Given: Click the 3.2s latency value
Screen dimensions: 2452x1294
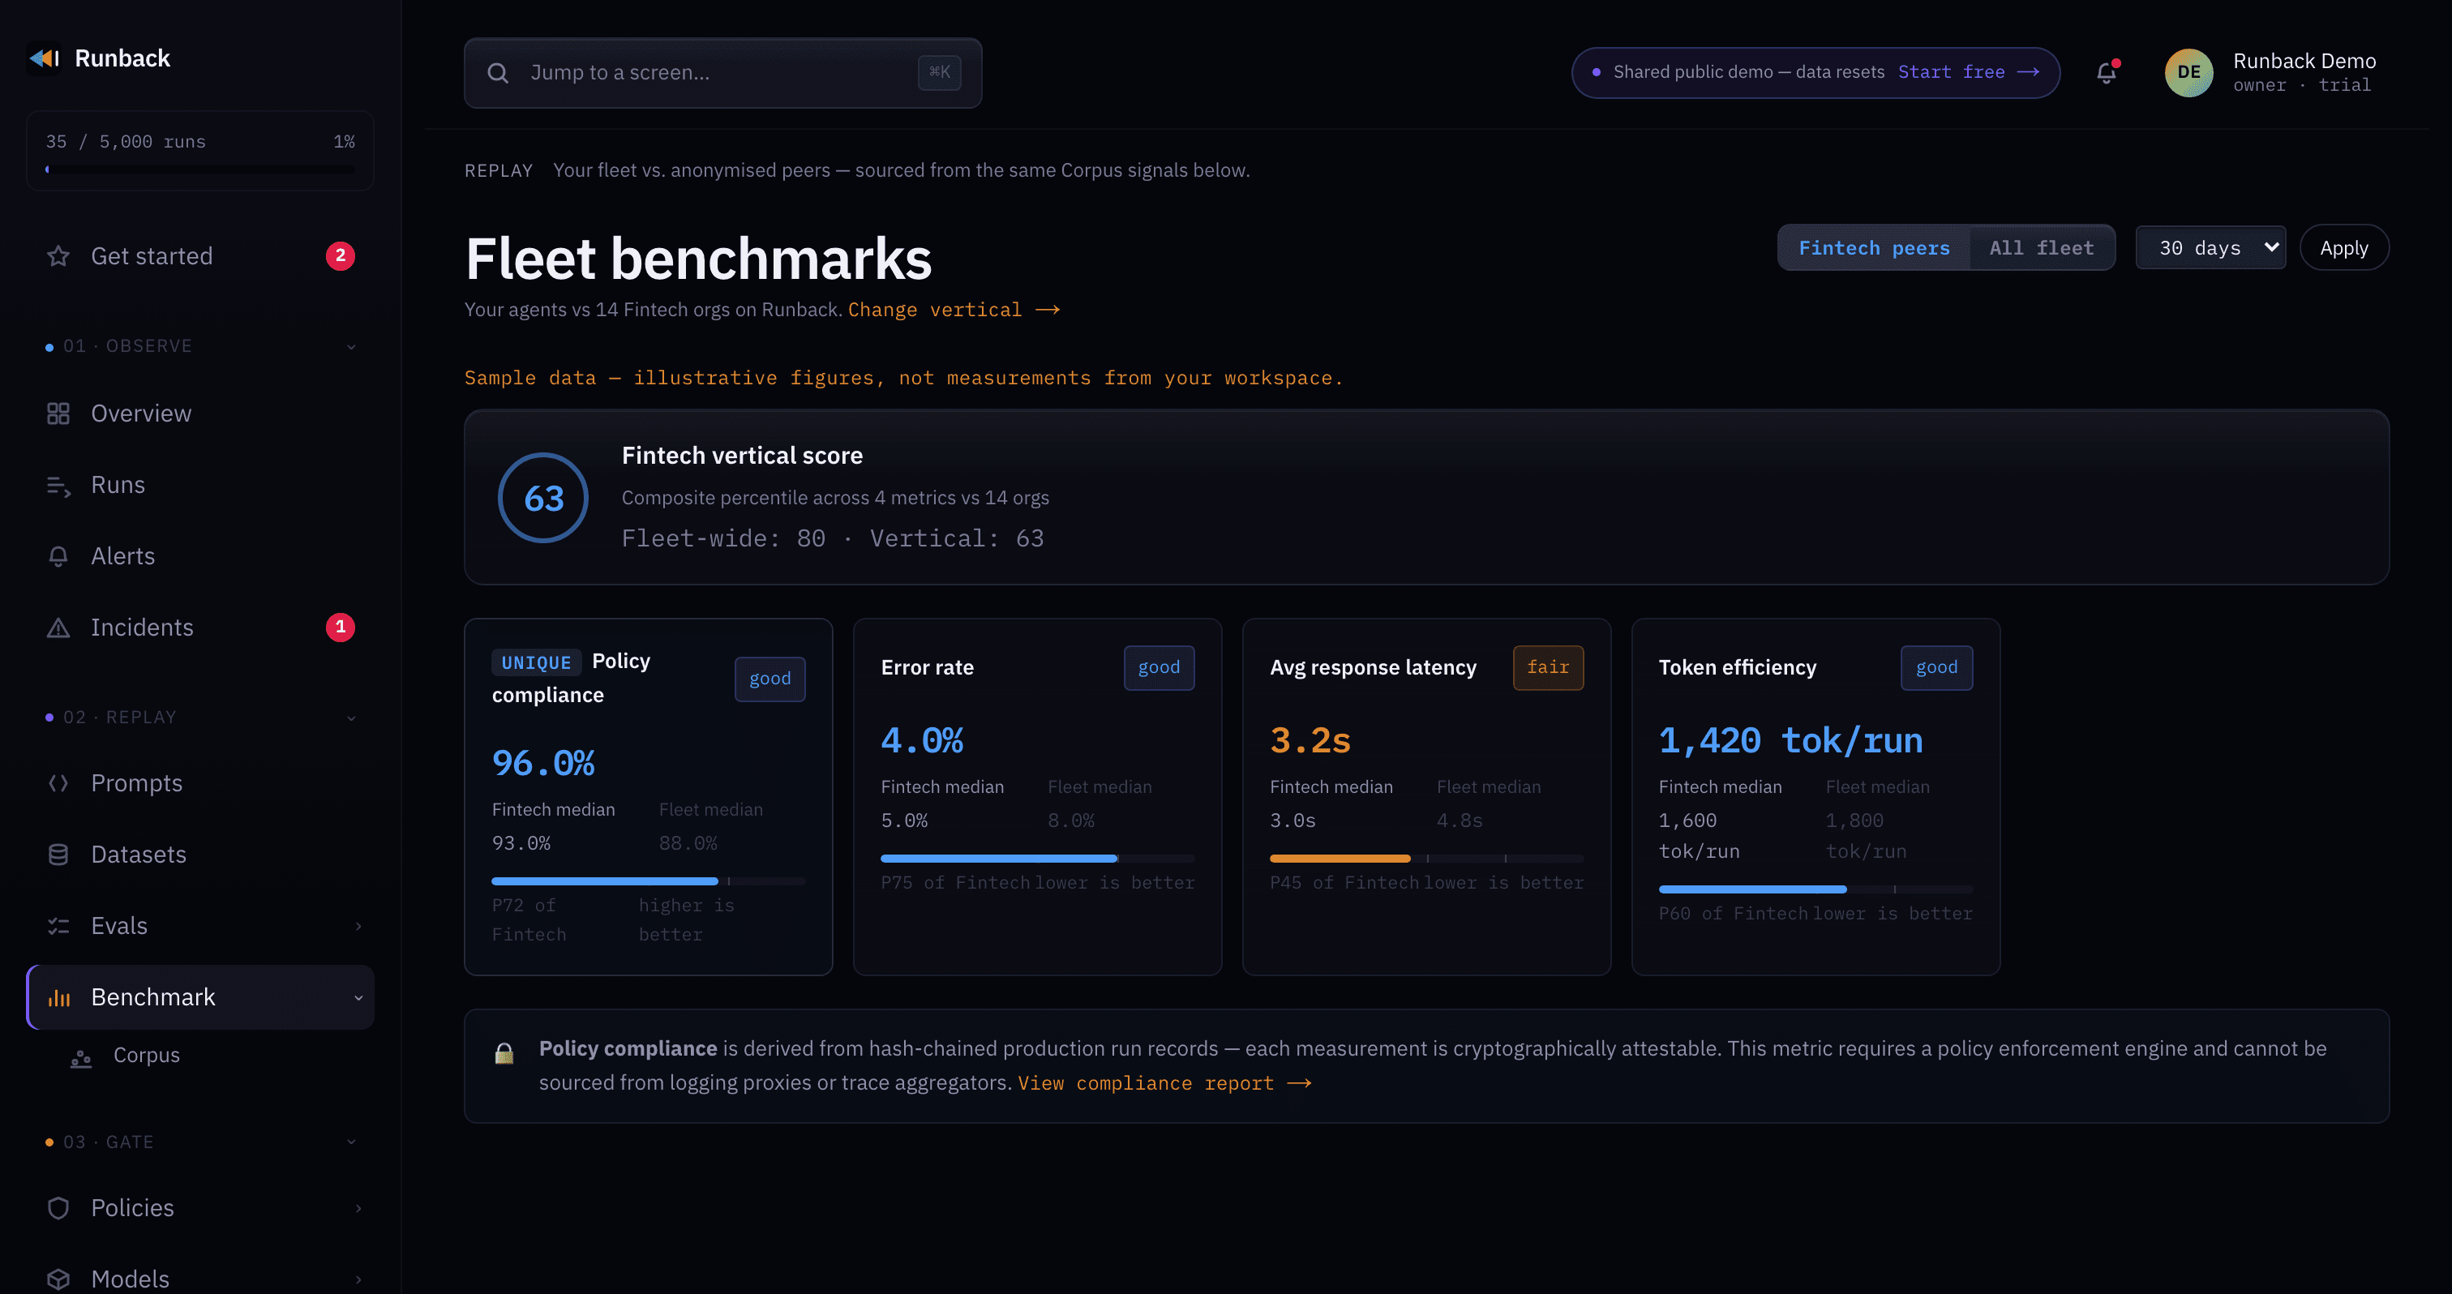Looking at the screenshot, I should coord(1310,740).
